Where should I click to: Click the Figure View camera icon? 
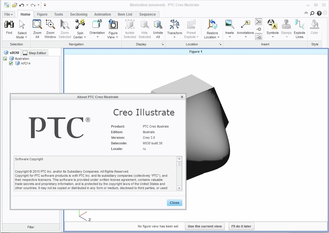click(113, 24)
